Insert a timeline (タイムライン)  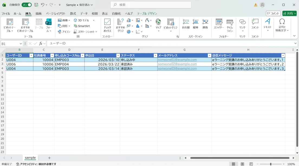point(229,26)
